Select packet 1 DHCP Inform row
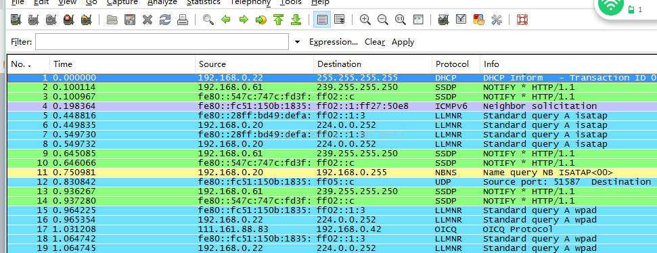Viewport: 657px width, 253px height. (332, 78)
